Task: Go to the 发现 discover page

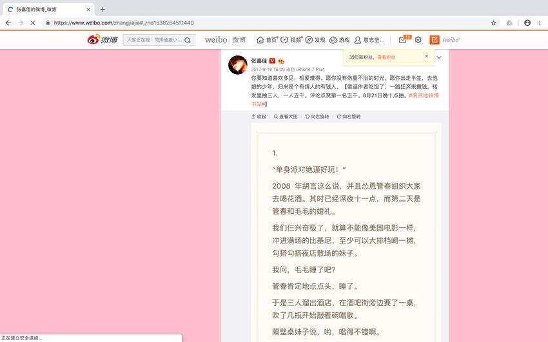Action: [x=315, y=40]
